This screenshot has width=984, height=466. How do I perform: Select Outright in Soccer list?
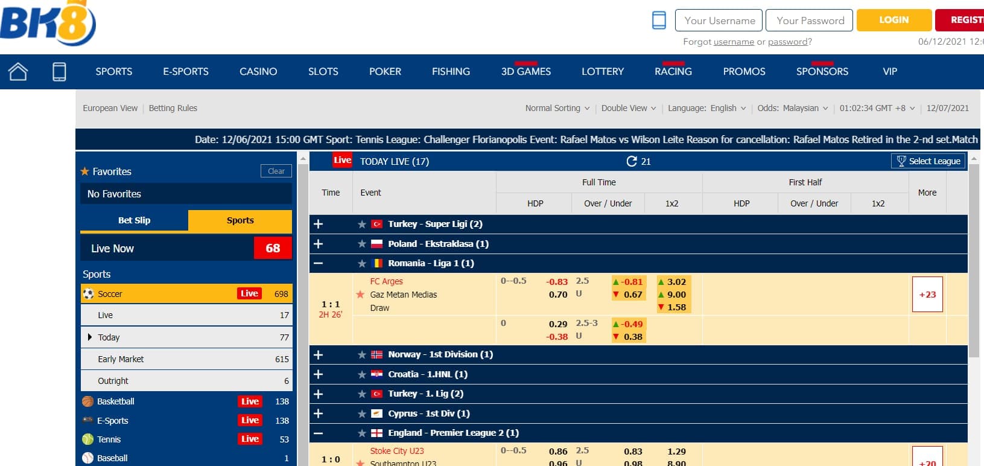[186, 381]
